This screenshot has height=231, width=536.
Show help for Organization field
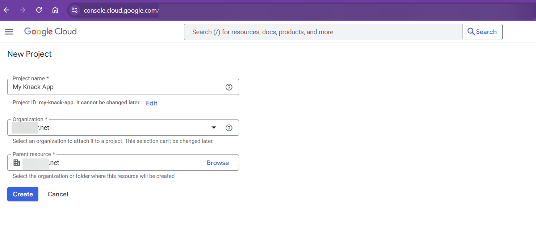[229, 128]
